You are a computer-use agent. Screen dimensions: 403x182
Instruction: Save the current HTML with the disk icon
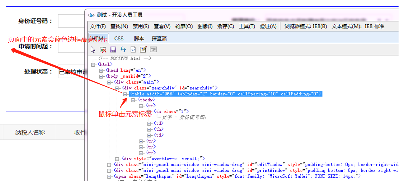(x=113, y=49)
